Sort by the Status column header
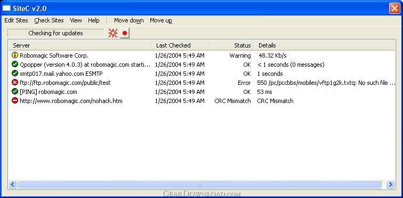Viewport: 403px width, 198px height. [x=232, y=45]
